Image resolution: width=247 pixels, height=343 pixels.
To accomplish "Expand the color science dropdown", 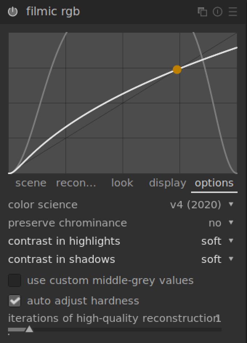I will click(x=231, y=204).
